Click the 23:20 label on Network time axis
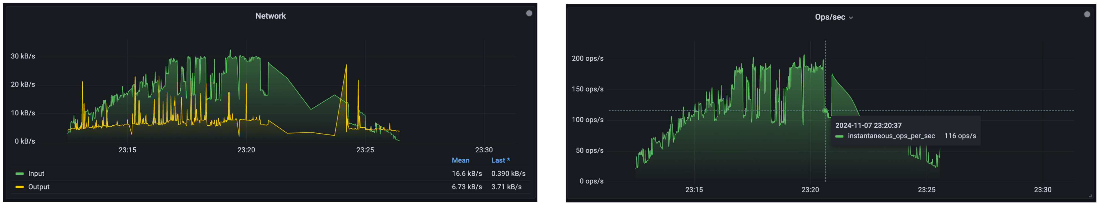Screen dimensions: 1099x205 (x=246, y=150)
